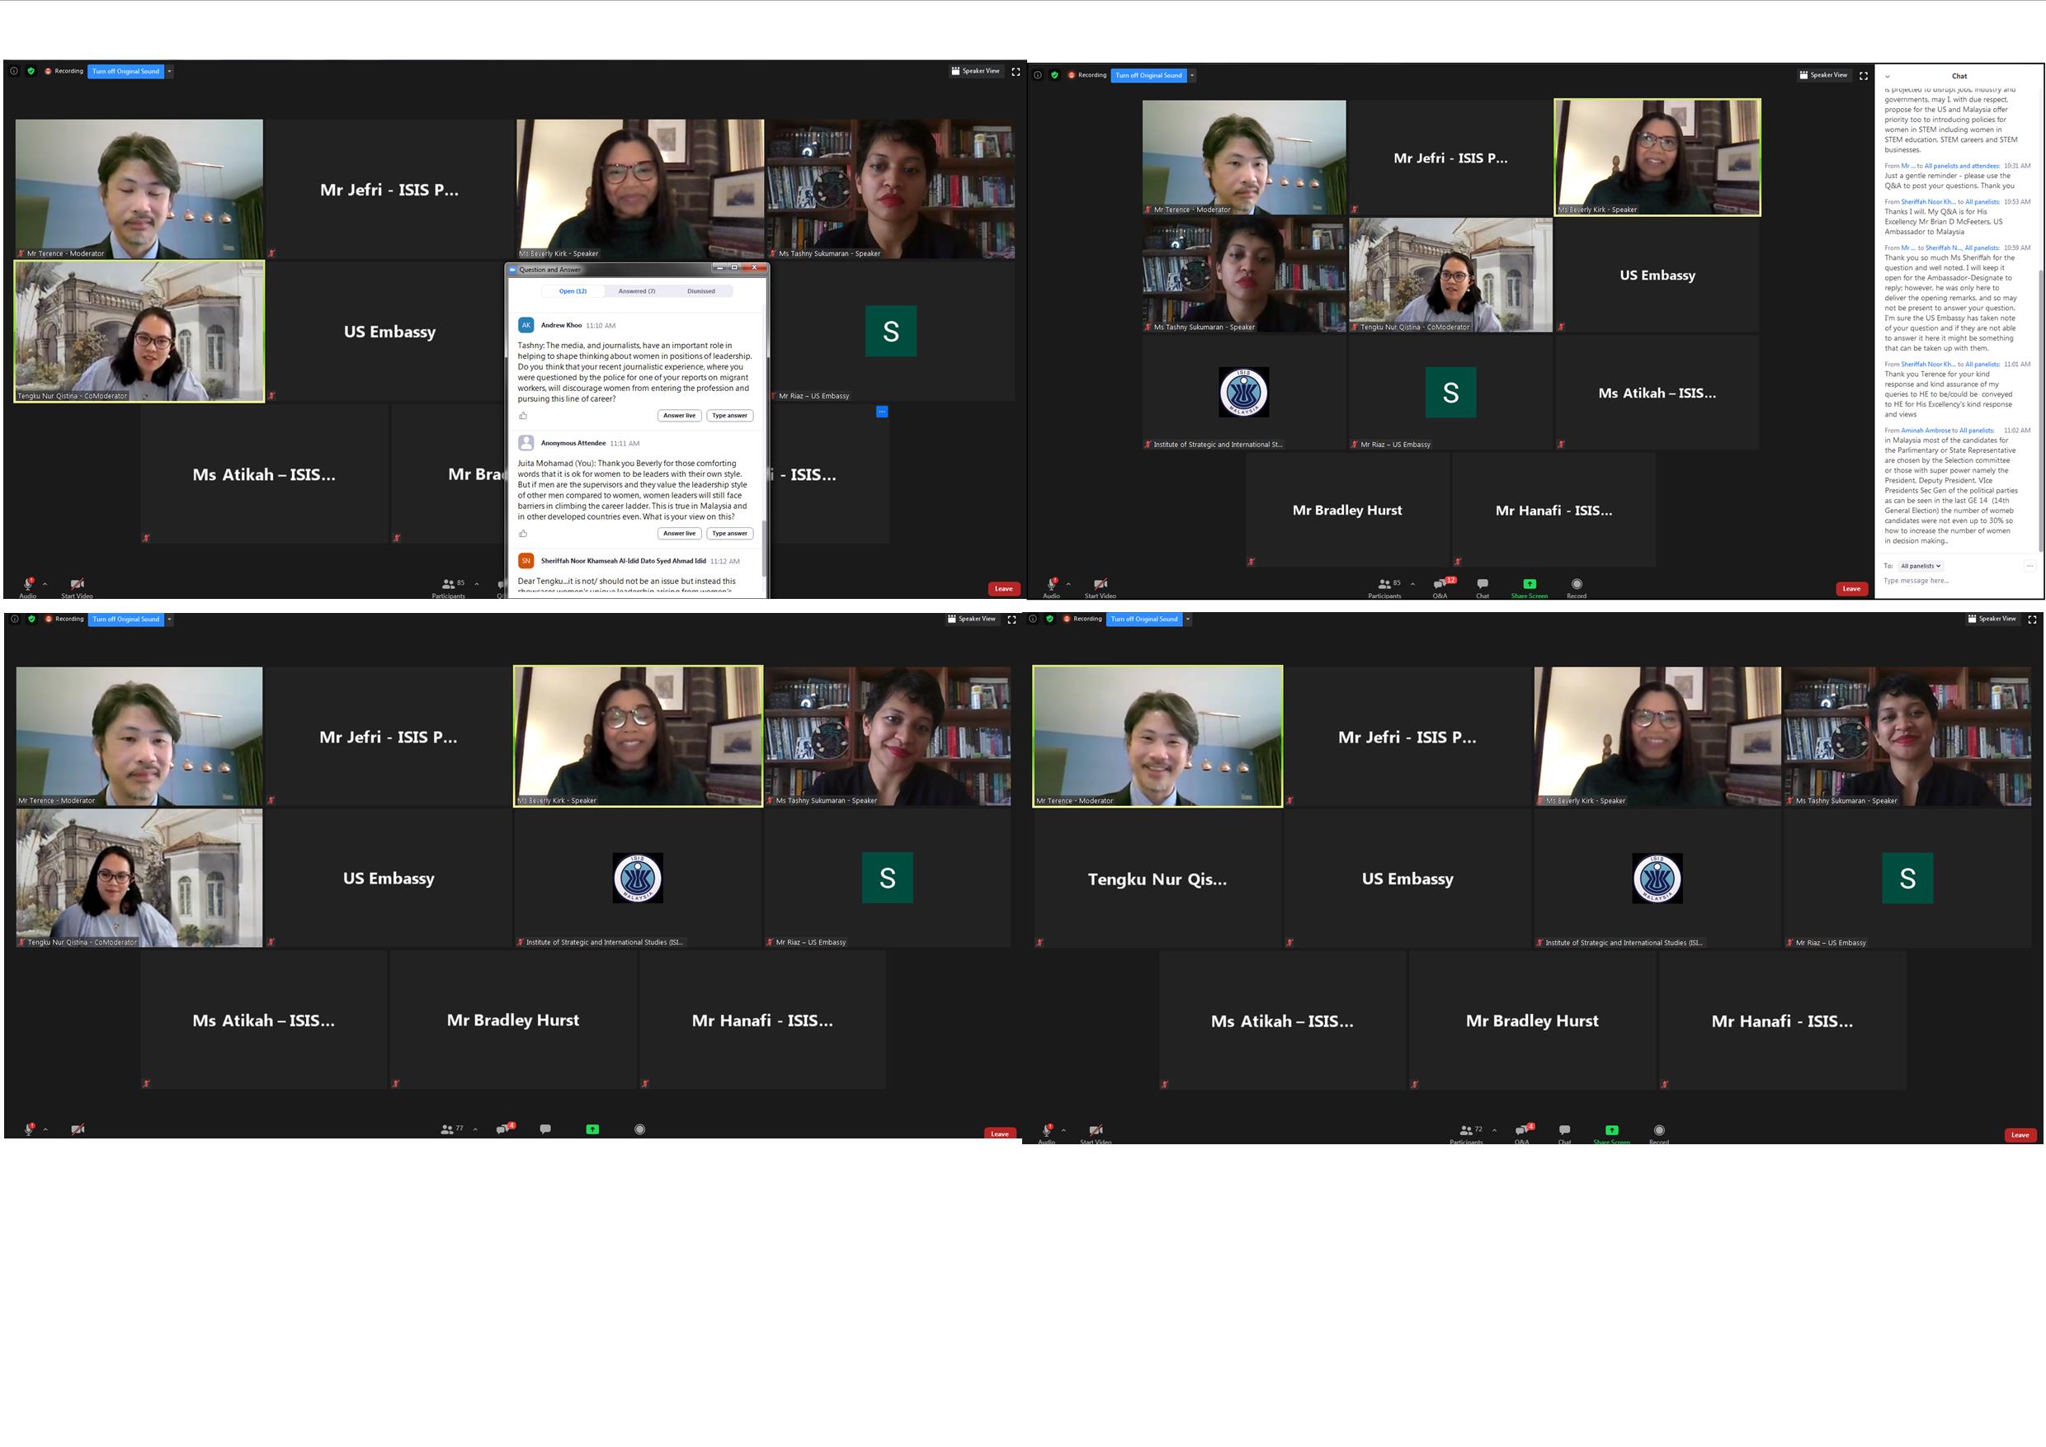Click Type answer for Anonymous Attendee's question
The image size is (2046, 1447).
[730, 534]
